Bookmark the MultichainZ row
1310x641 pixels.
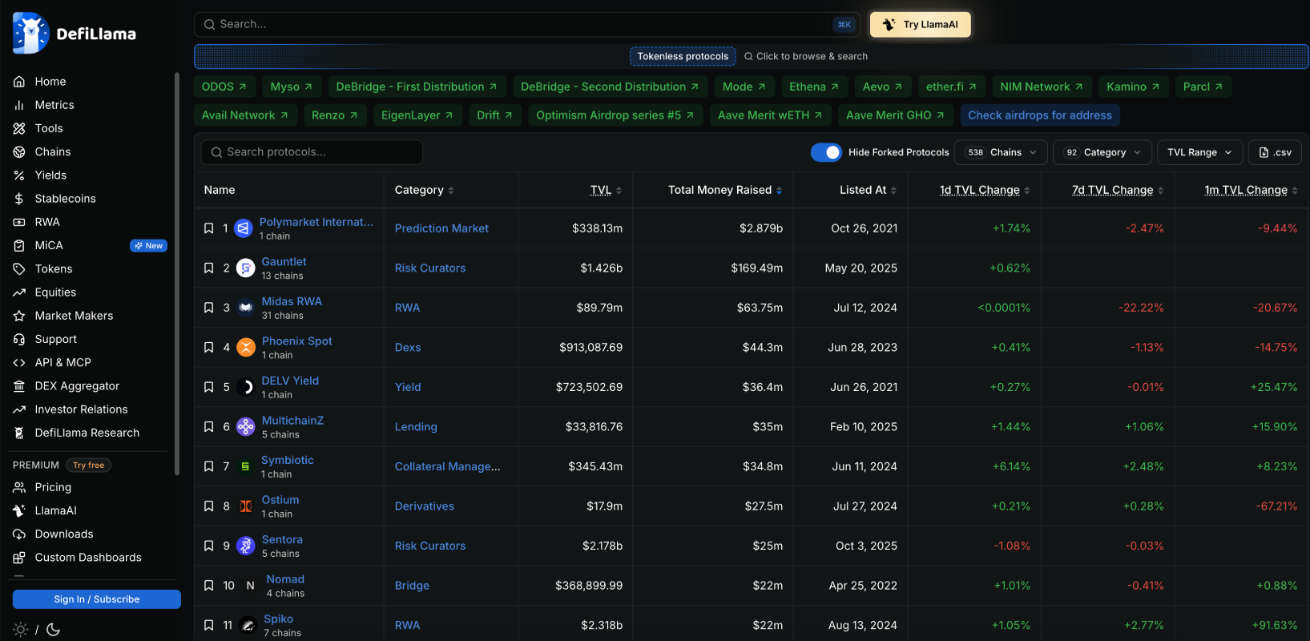(x=208, y=427)
